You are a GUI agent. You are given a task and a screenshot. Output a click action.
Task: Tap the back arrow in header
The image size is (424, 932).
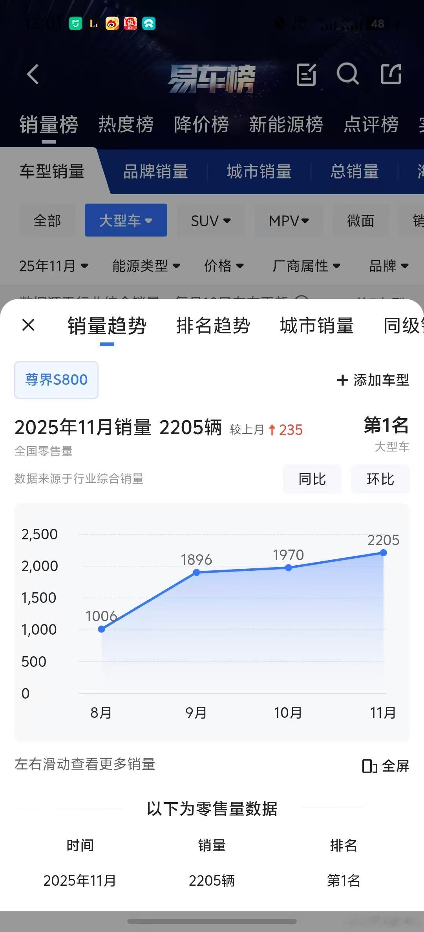(x=33, y=74)
